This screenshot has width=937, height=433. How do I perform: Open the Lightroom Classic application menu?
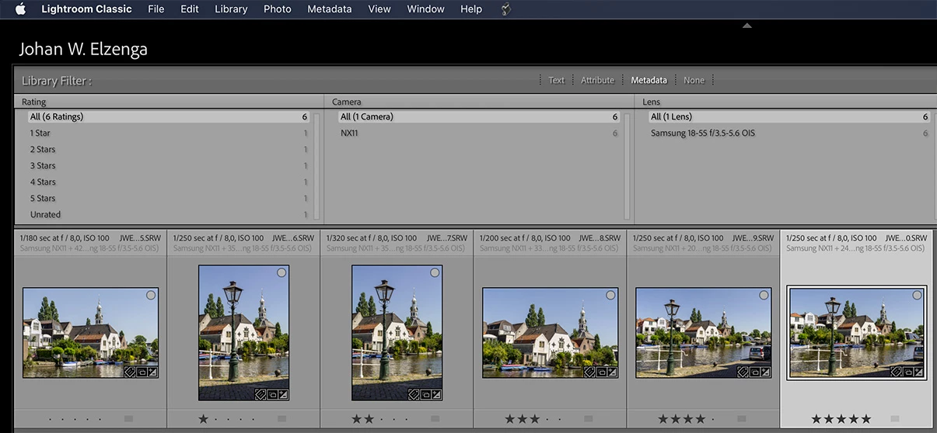(86, 9)
